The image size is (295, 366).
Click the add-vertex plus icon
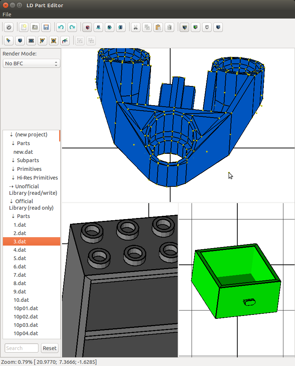click(8, 41)
